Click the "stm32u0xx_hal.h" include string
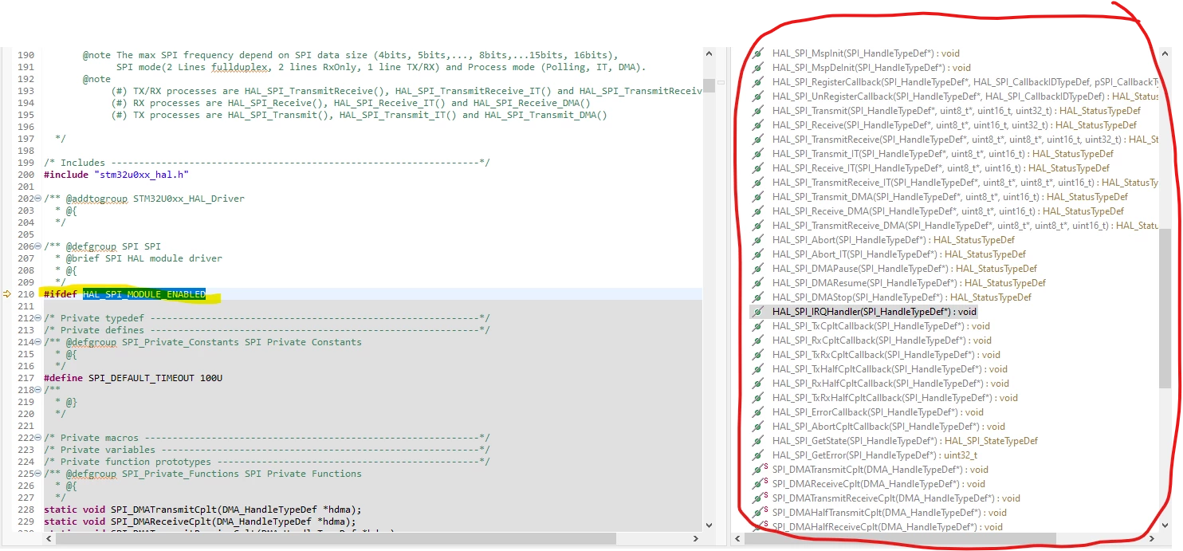The image size is (1183, 551). [x=142, y=175]
